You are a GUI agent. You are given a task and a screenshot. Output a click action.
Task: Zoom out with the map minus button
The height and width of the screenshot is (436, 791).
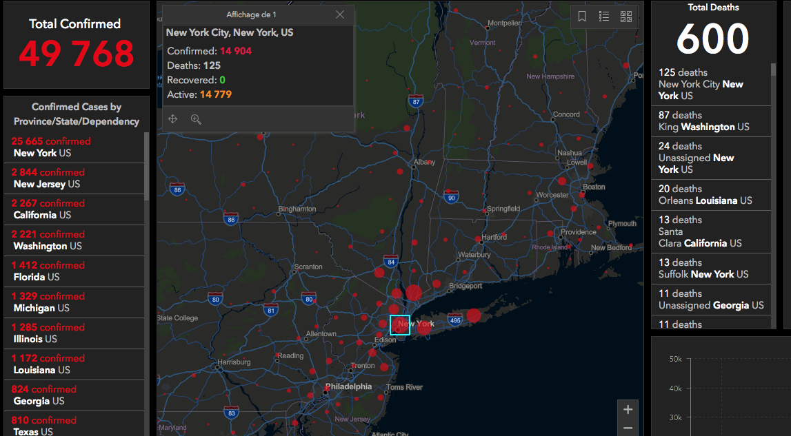tap(628, 428)
